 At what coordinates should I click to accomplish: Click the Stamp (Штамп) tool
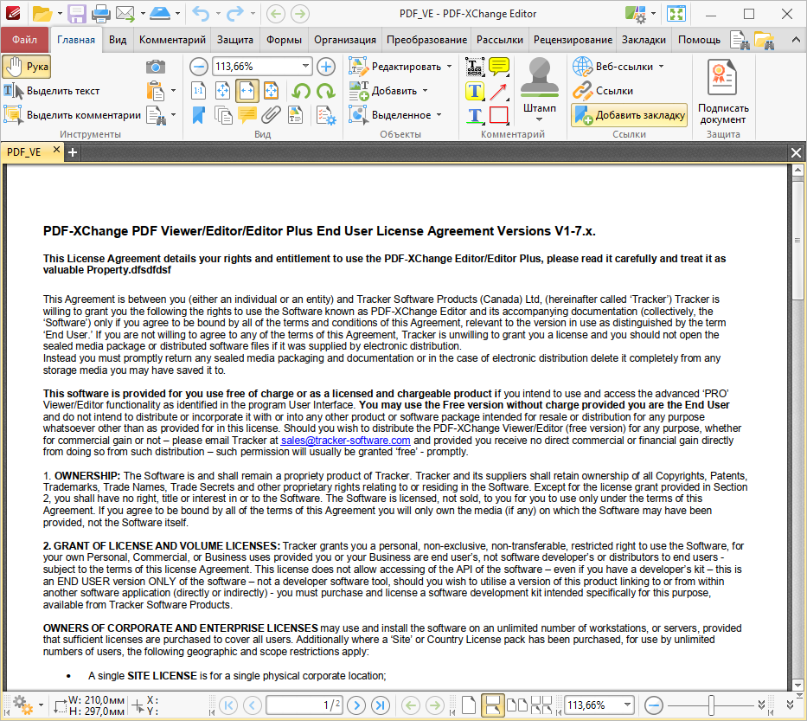pyautogui.click(x=540, y=88)
